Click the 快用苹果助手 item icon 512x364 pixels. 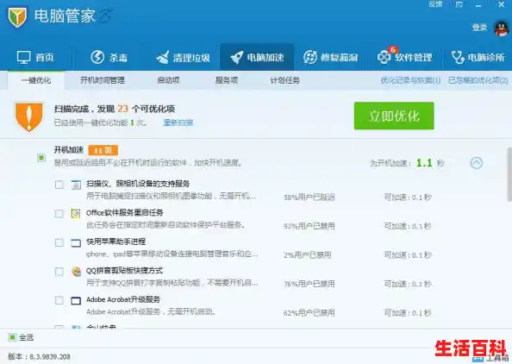point(76,243)
